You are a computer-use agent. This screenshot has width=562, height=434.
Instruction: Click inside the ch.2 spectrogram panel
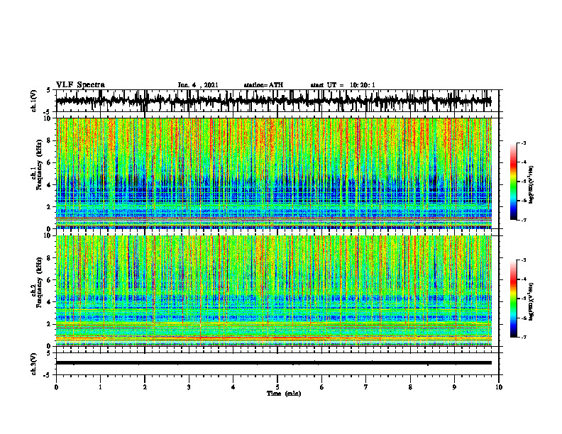tap(273, 291)
